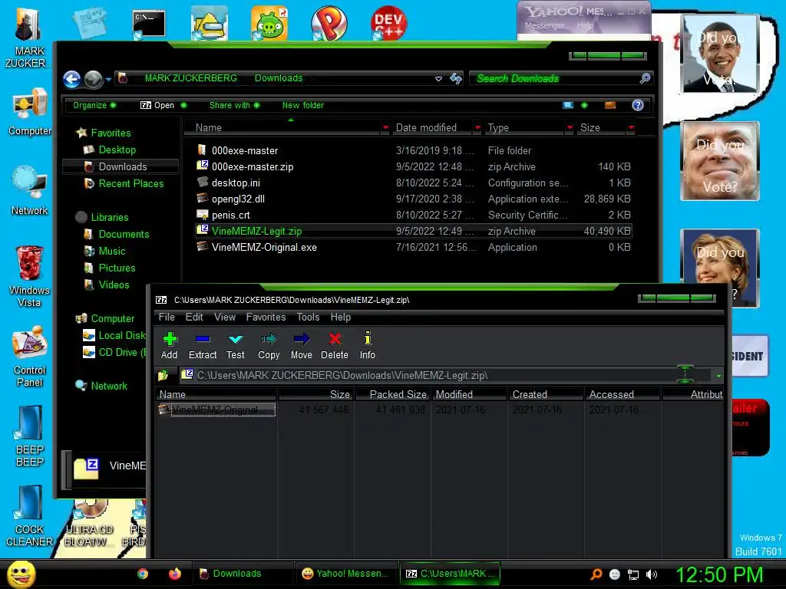Image resolution: width=786 pixels, height=589 pixels.
Task: Click the Add button in 7-Zip toolbar
Action: click(170, 346)
